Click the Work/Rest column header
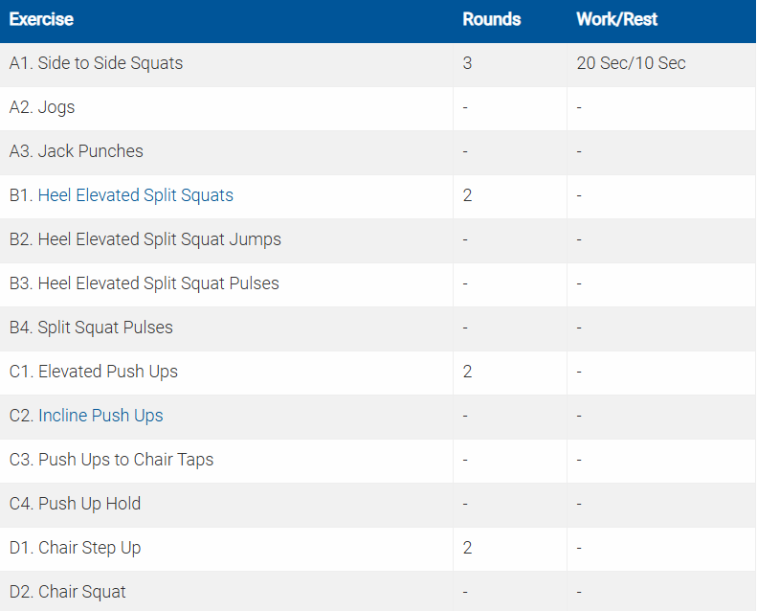Screen dimensions: 757x611 click(616, 19)
